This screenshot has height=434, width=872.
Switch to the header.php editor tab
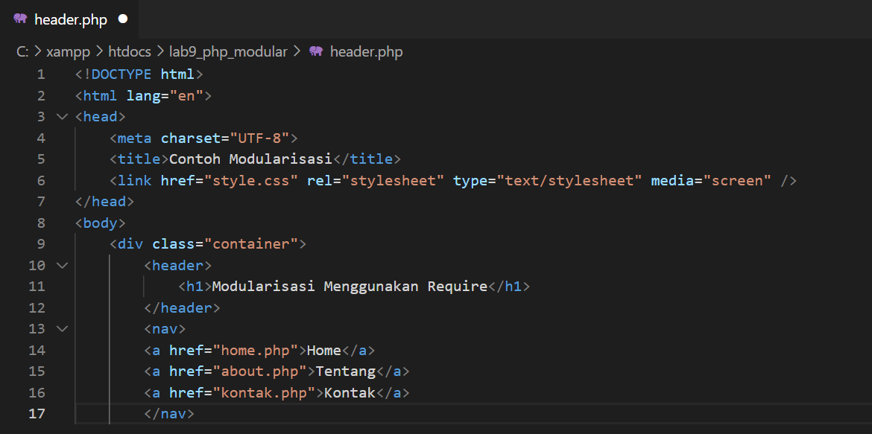67,20
